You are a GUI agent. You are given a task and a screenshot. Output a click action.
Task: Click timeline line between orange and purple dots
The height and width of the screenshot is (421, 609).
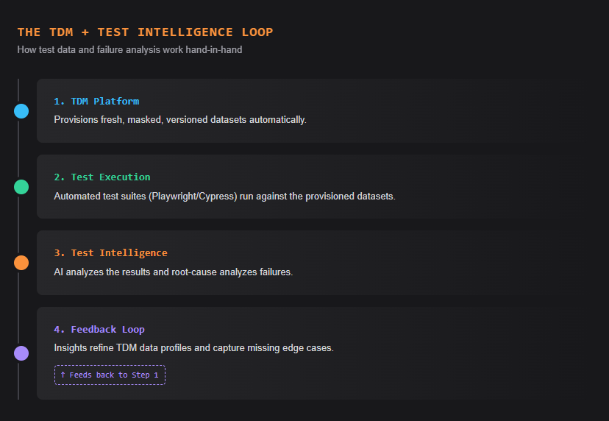(x=18, y=308)
